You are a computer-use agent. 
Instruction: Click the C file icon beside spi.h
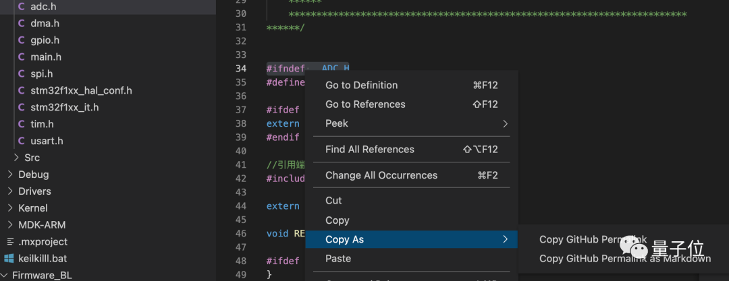point(21,73)
